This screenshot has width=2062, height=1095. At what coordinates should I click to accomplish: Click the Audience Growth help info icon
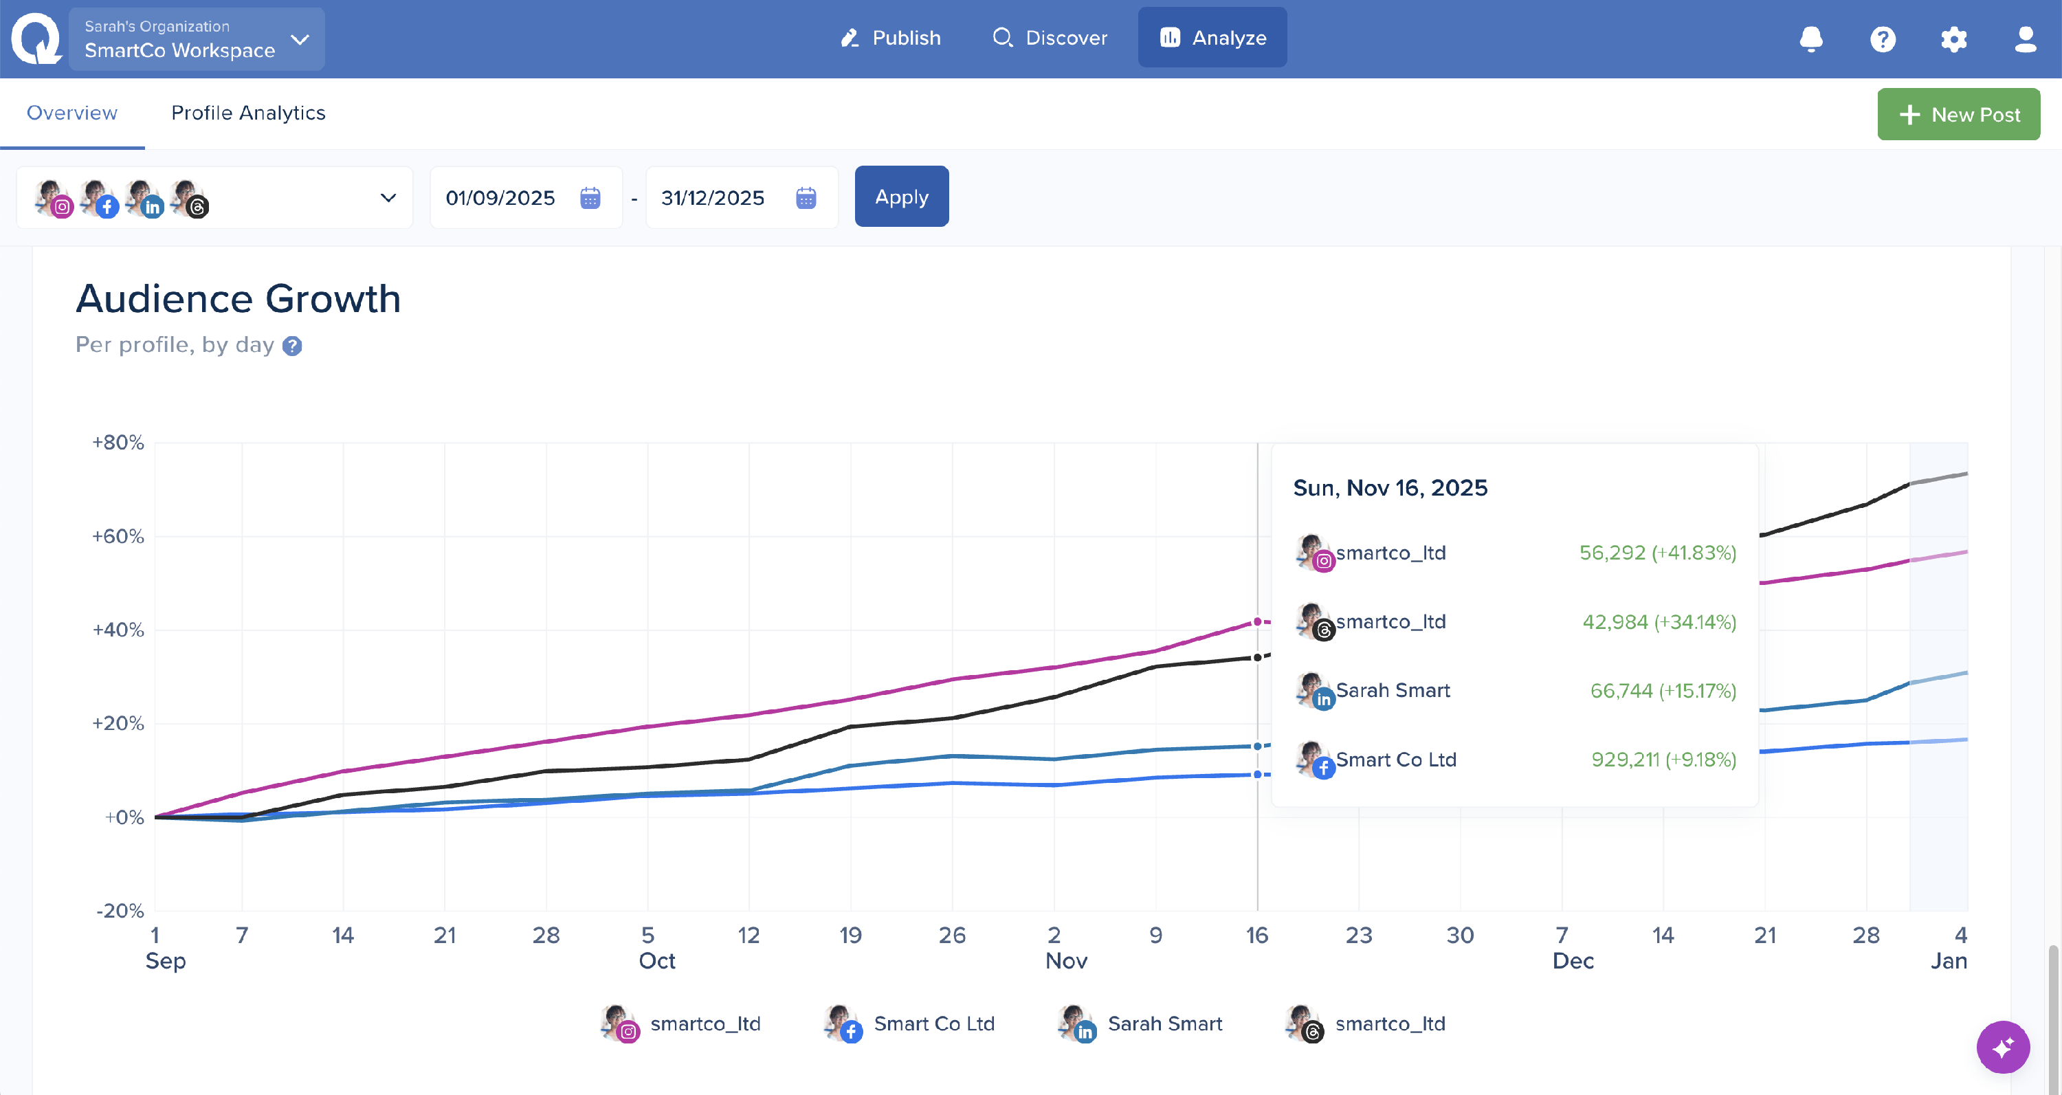tap(293, 346)
